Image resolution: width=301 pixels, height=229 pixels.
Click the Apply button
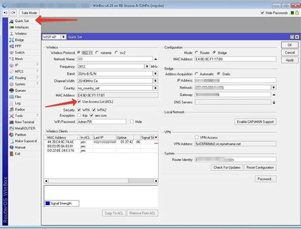(x=290, y=60)
